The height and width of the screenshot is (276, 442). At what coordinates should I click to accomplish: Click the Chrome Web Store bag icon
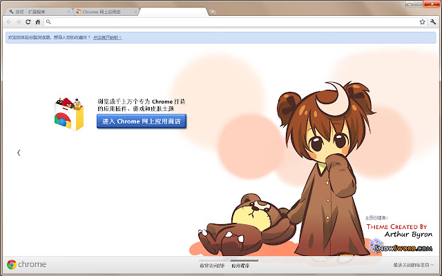click(69, 114)
